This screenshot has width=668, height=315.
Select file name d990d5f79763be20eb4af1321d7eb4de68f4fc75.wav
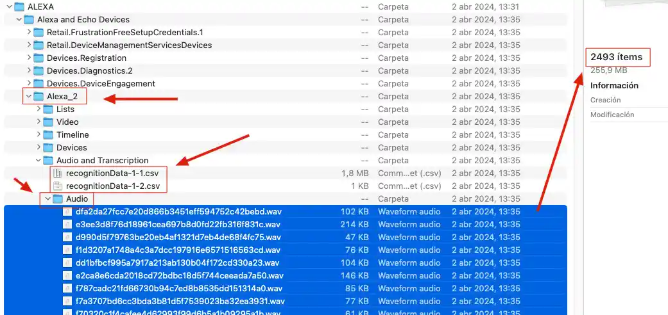tap(178, 237)
